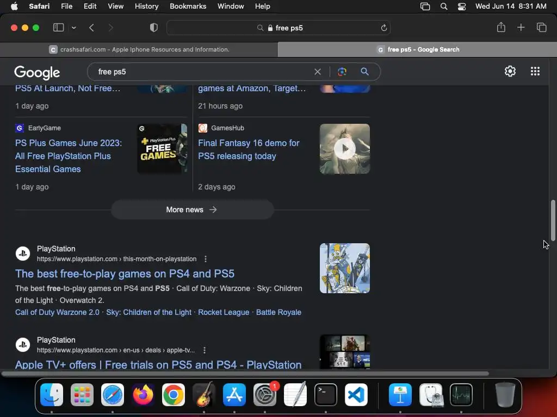
Task: Click the Stage Manager windows menu bar icon
Action: [x=425, y=7]
